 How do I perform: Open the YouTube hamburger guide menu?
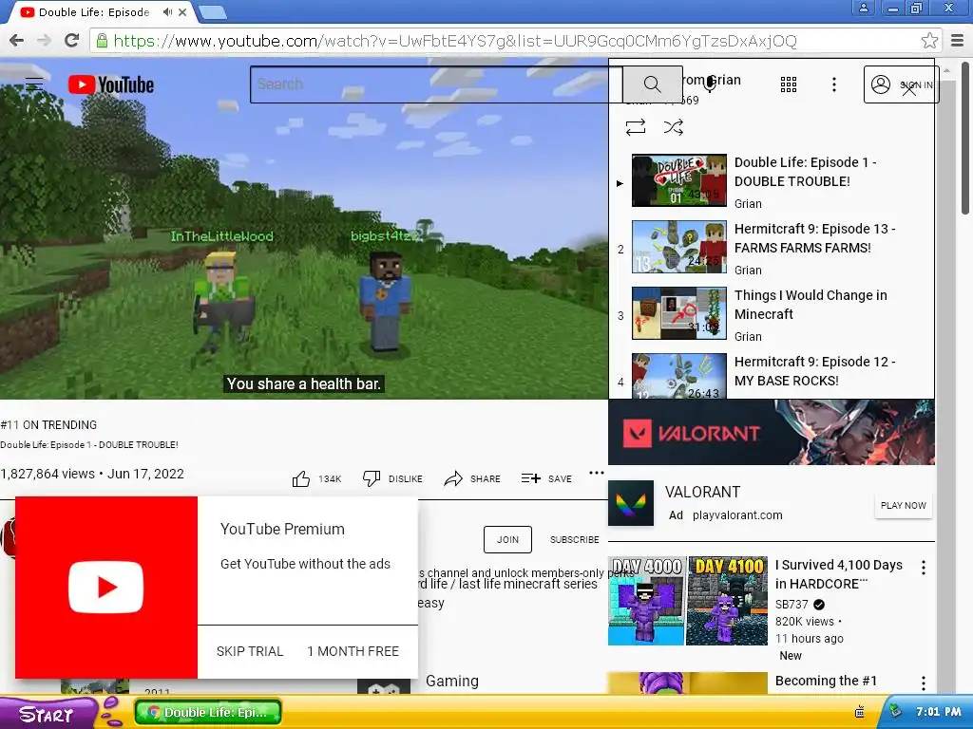[x=34, y=84]
